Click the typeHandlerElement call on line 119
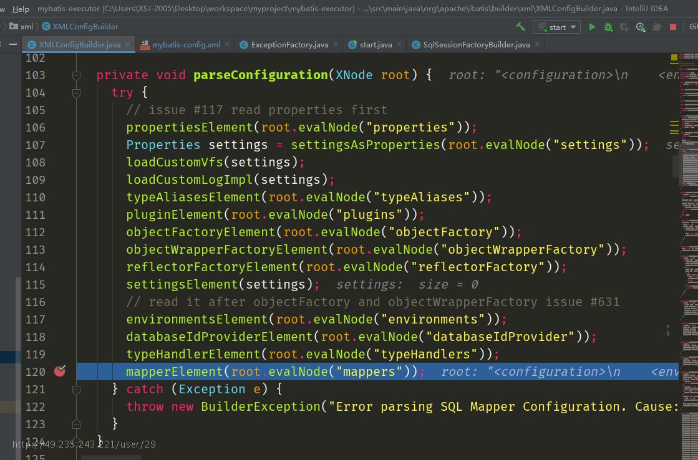Image resolution: width=698 pixels, height=460 pixels. click(x=193, y=354)
